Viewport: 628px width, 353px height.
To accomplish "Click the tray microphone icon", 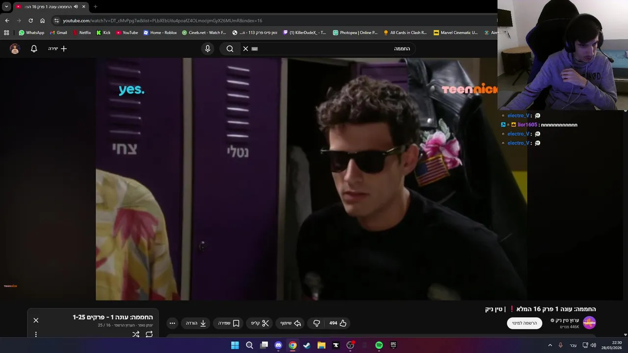I will click(560, 345).
